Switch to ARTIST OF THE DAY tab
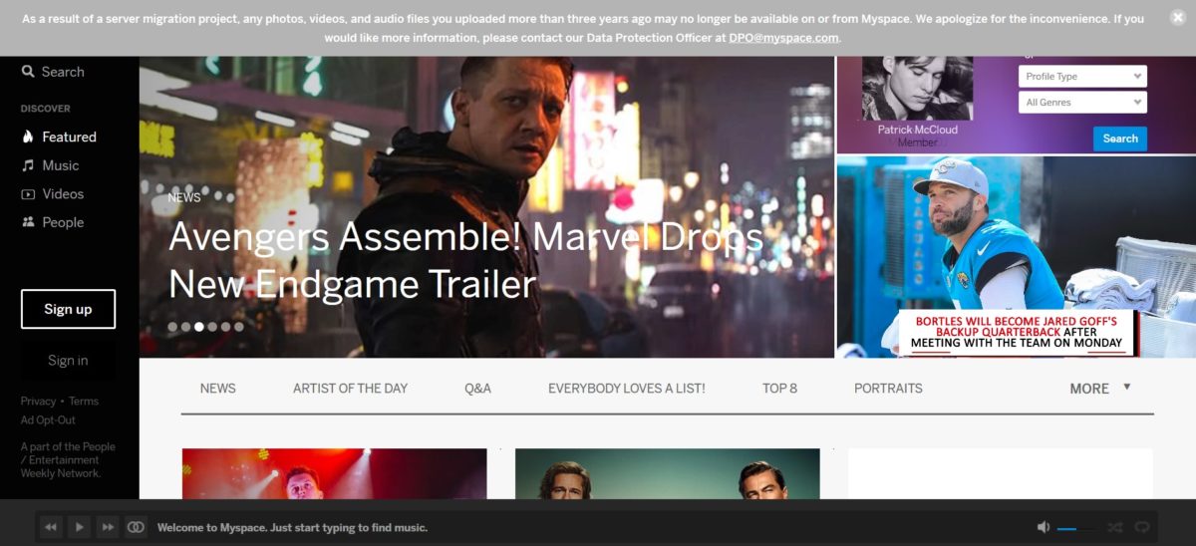The image size is (1196, 546). pos(350,389)
